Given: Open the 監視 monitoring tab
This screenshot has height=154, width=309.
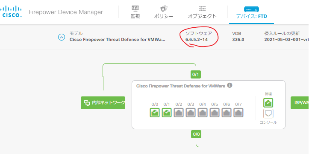Looking at the screenshot, I should [135, 12].
